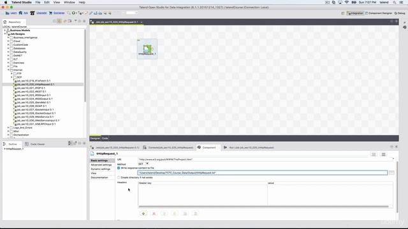Select job_sec10_019_tFileFetch job
408x229 pixels.
point(34,81)
